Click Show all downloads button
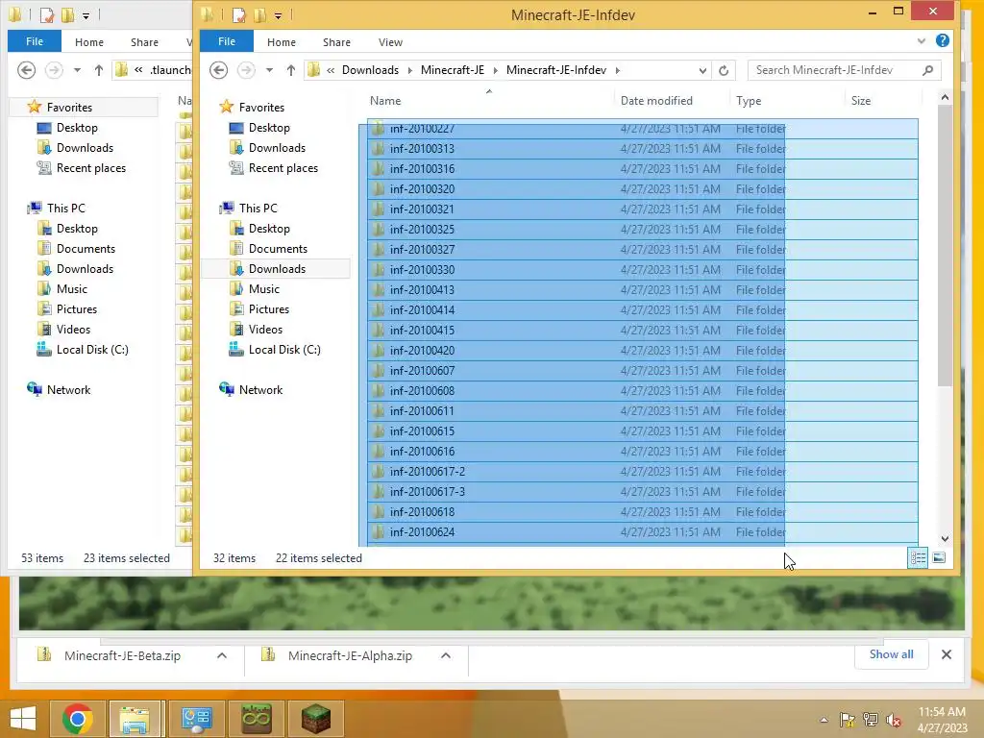This screenshot has height=738, width=984. (891, 653)
